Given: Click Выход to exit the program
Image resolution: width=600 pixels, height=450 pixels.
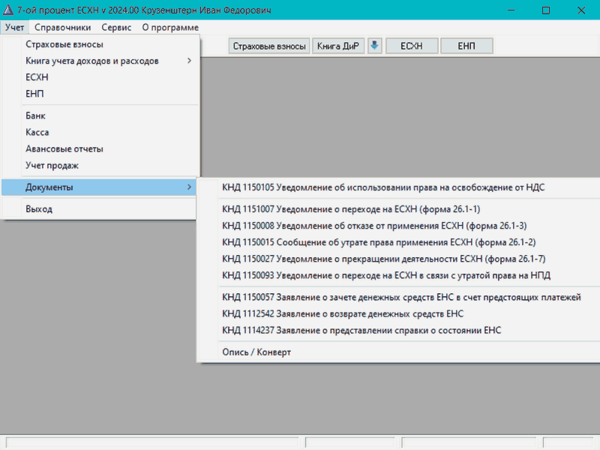Looking at the screenshot, I should tap(39, 208).
